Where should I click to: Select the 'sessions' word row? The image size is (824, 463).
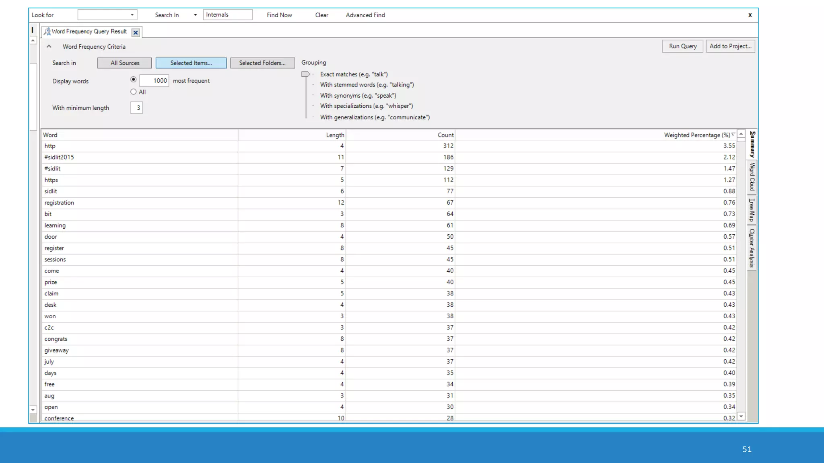389,260
